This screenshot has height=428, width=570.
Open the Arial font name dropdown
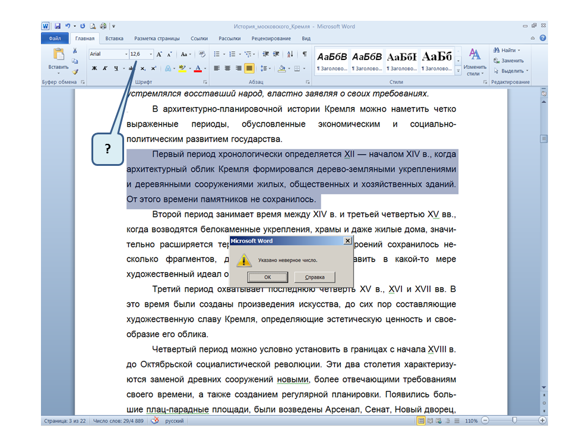(125, 54)
